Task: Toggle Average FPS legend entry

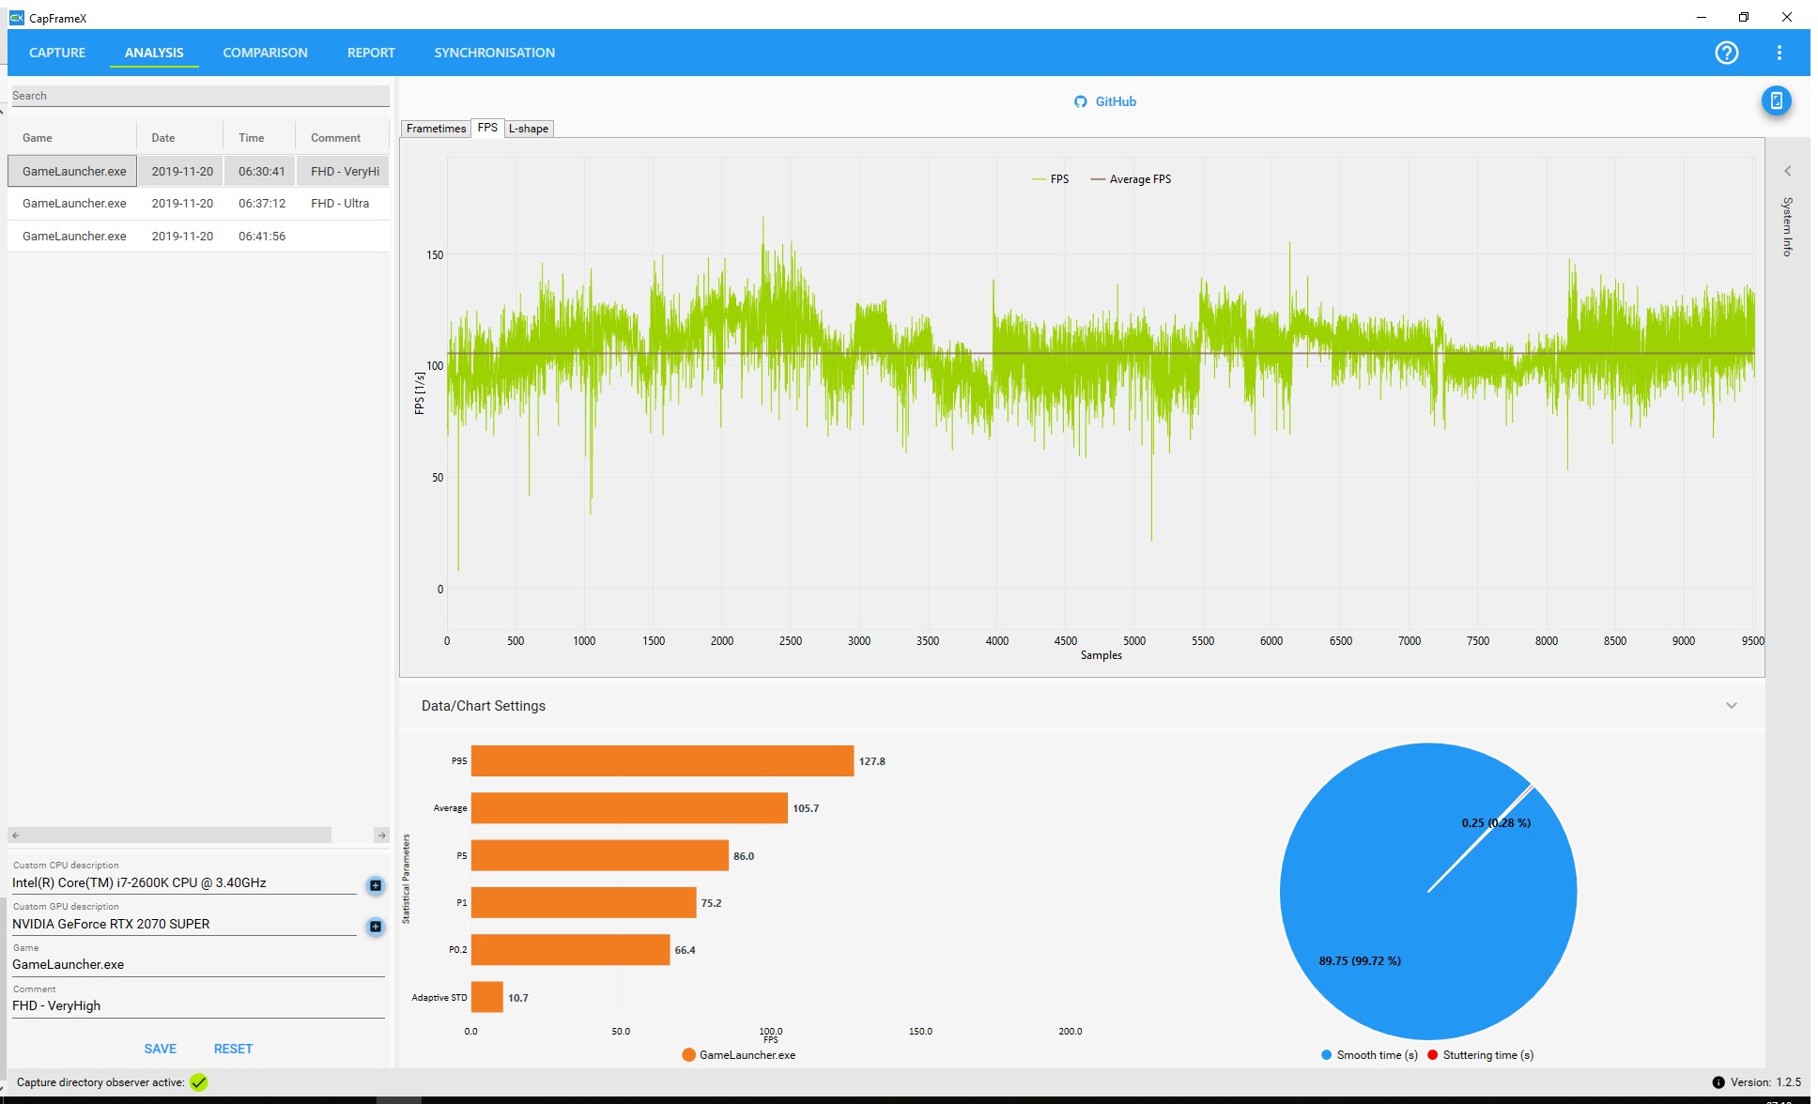Action: tap(1131, 179)
